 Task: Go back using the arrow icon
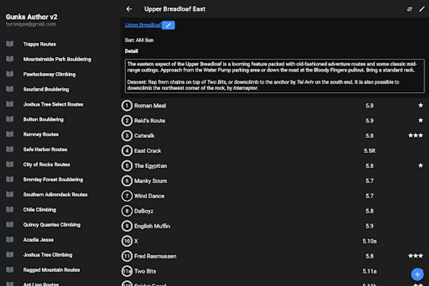pyautogui.click(x=129, y=9)
